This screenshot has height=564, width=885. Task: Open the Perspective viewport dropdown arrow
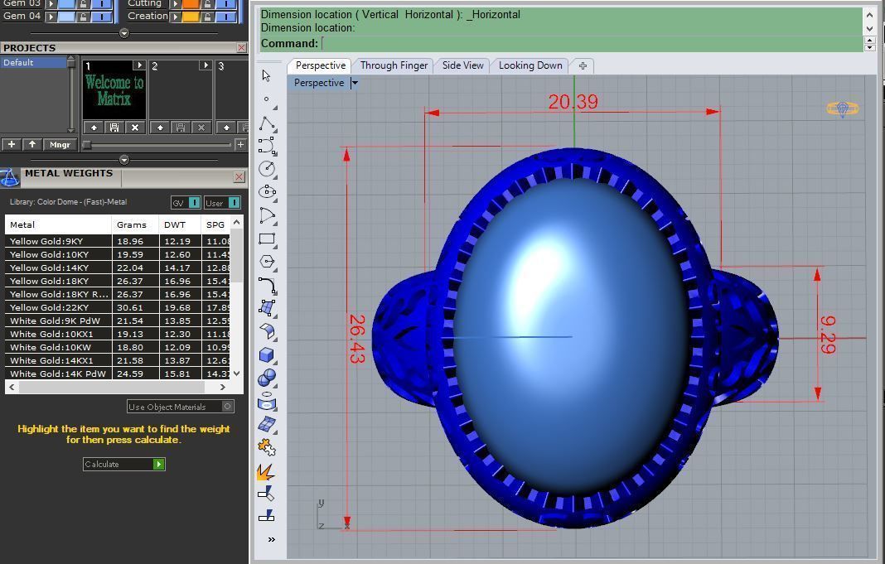pyautogui.click(x=355, y=83)
